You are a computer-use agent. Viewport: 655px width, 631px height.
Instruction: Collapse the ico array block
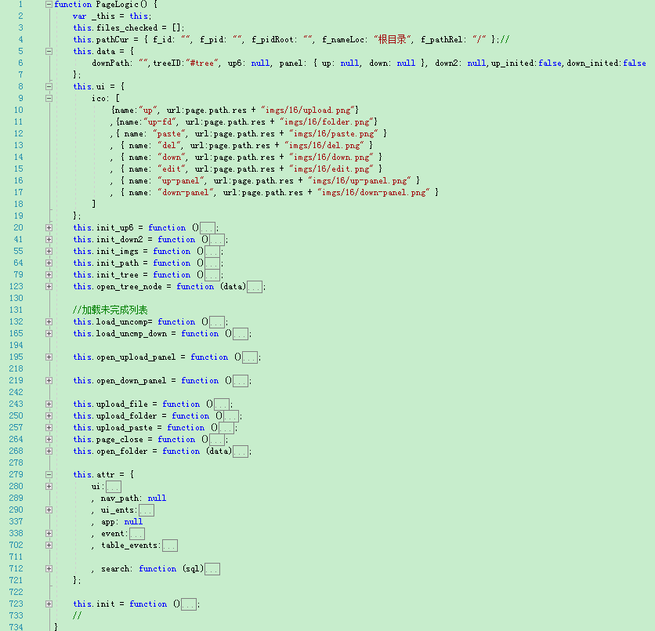click(x=49, y=98)
